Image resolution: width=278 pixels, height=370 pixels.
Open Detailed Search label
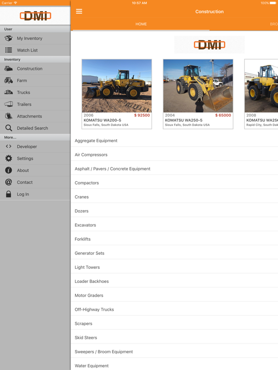point(32,128)
